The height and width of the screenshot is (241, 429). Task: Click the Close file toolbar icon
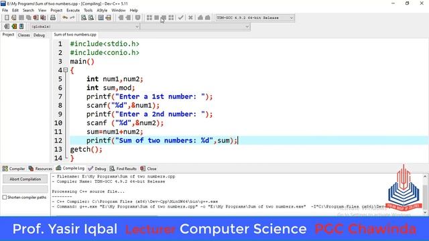pos(36,17)
